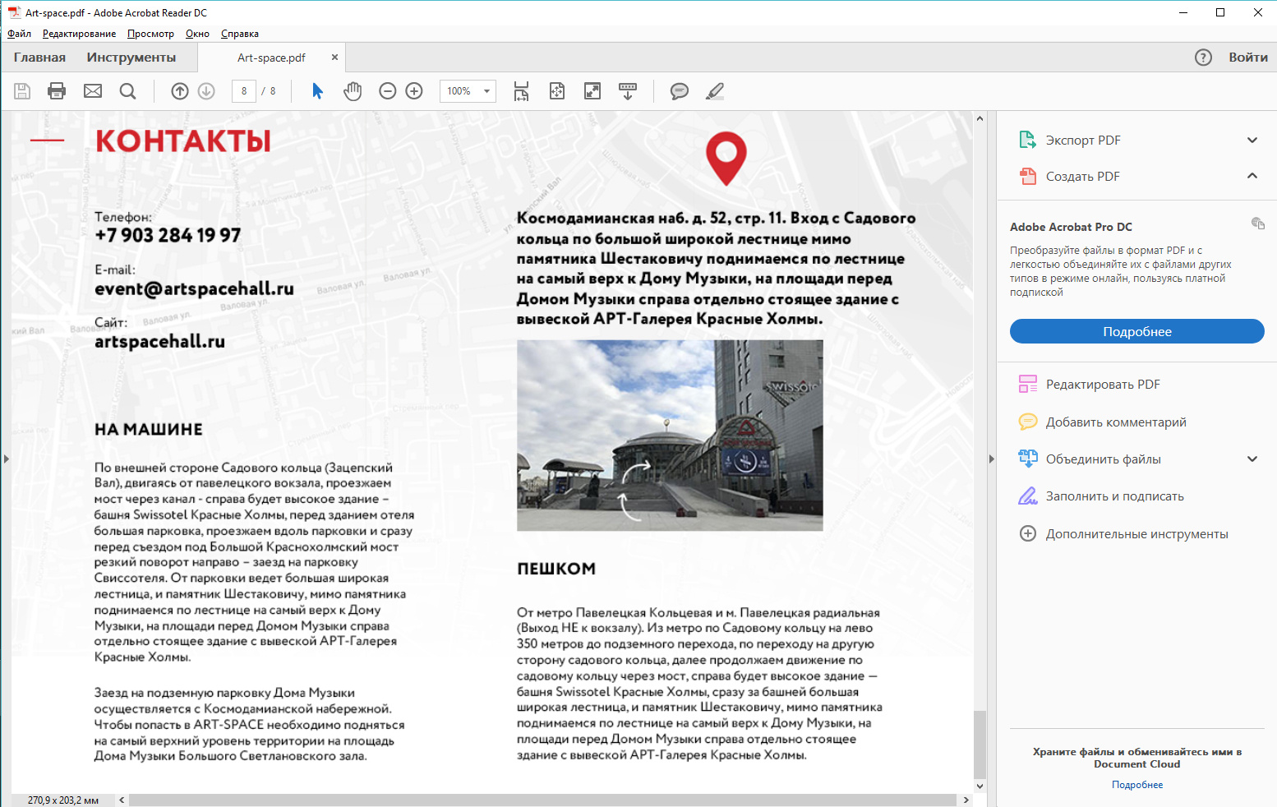The height and width of the screenshot is (807, 1277).
Task: Click the building photo in the document
Action: (x=670, y=436)
